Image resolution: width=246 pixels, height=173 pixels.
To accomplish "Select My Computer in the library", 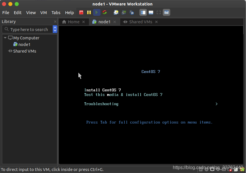I will pos(26,38).
